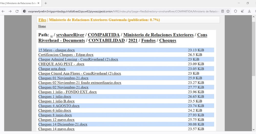Open the Cons path link on the first path line

click(202, 35)
